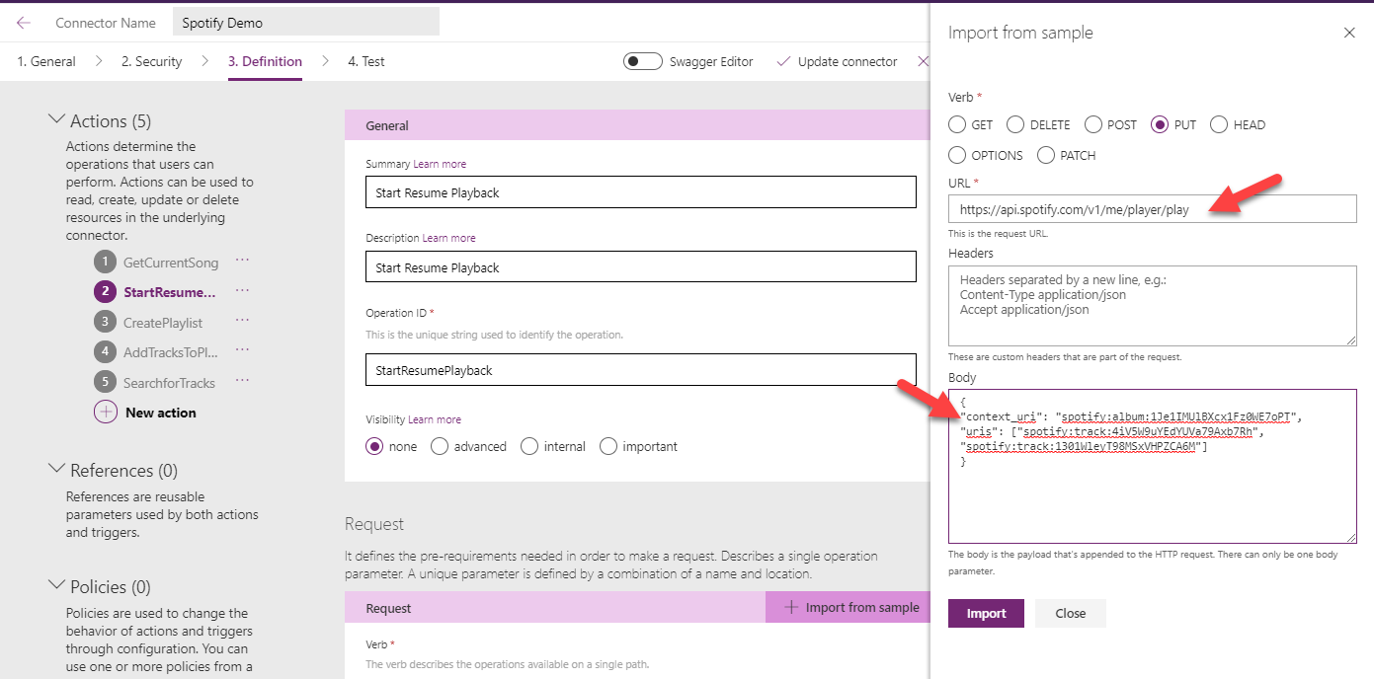Click the purple Import button
Screen dimensions: 1374x679
[985, 613]
